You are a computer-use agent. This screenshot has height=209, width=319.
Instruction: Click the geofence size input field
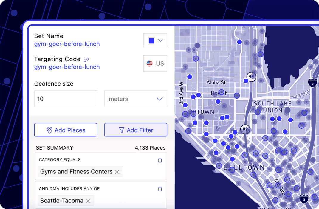pos(66,99)
